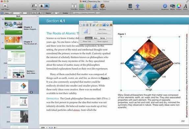Open the Shapes toolbar icon

(81, 6)
